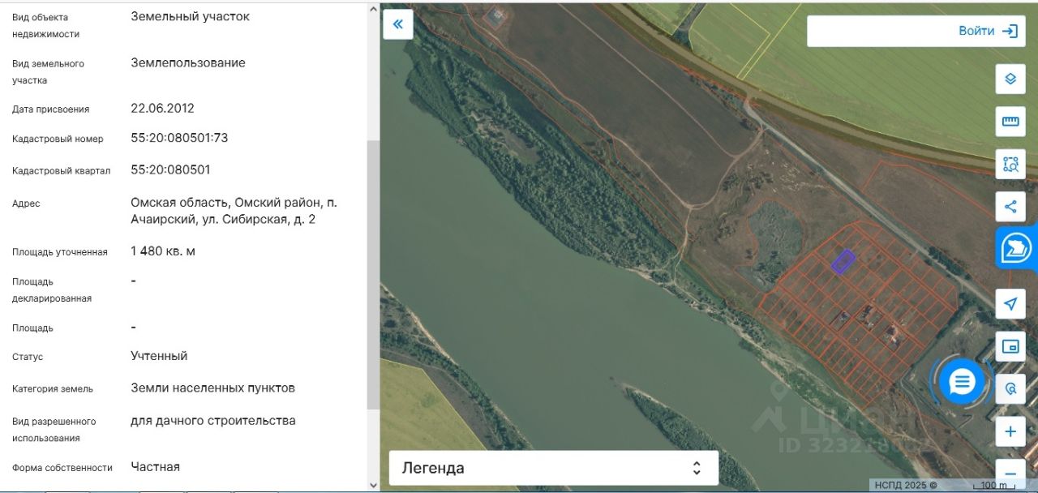Open the chat assistant bubble
Screen dimensions: 1038x493
pyautogui.click(x=962, y=381)
